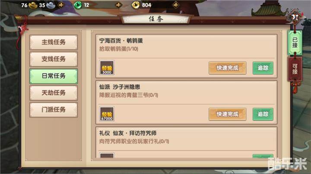
Task: Open 67000 experience reward icon
Action: [107, 114]
